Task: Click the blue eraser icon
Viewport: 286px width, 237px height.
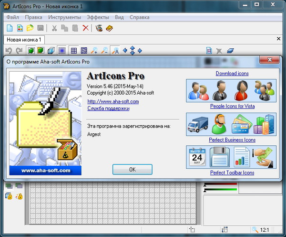Action: click(x=230, y=50)
